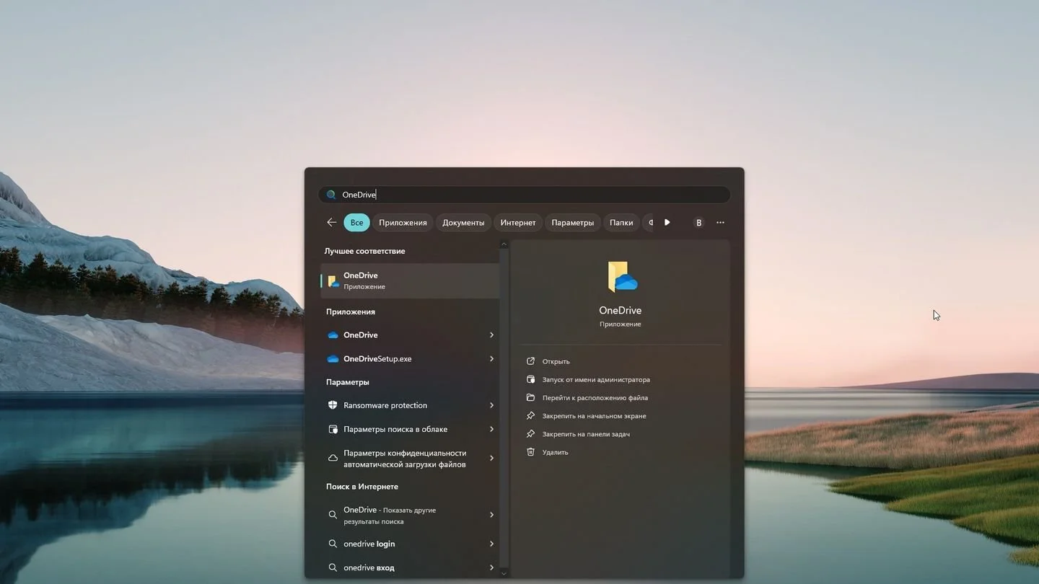Image resolution: width=1039 pixels, height=584 pixels.
Task: Select the OneDrive best match result
Action: click(410, 280)
